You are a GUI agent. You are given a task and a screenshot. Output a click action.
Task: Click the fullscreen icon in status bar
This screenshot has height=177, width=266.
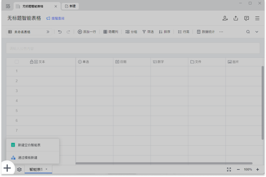coord(229,169)
